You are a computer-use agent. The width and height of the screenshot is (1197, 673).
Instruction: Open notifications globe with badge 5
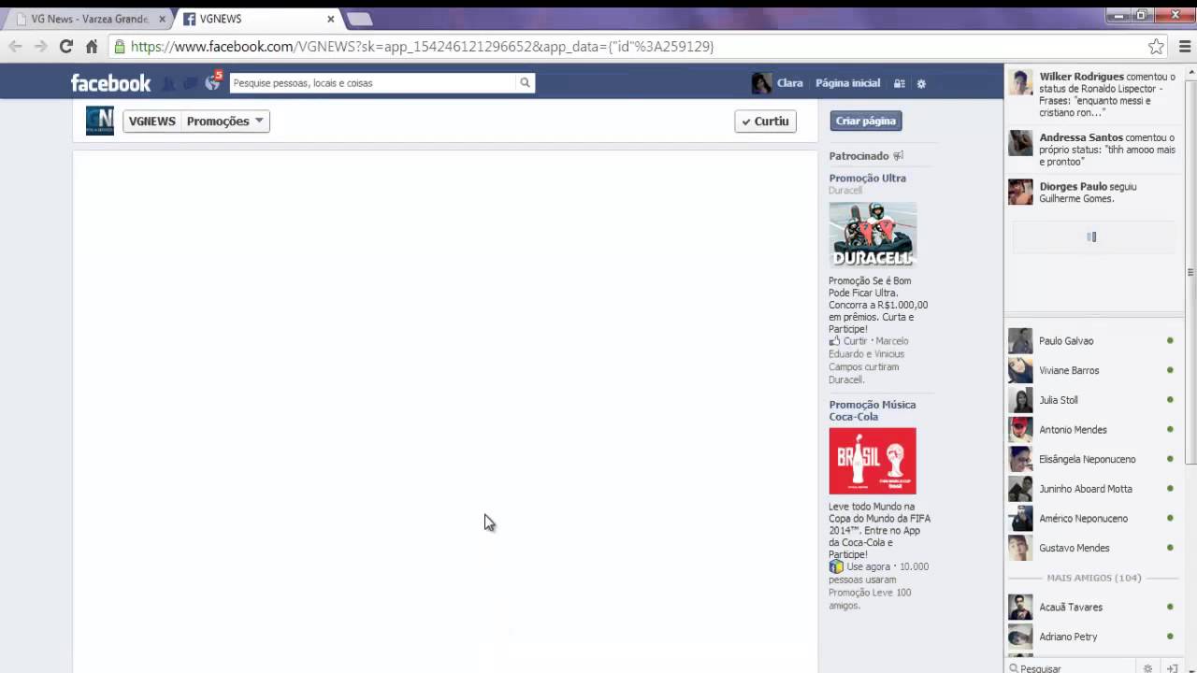click(x=213, y=82)
